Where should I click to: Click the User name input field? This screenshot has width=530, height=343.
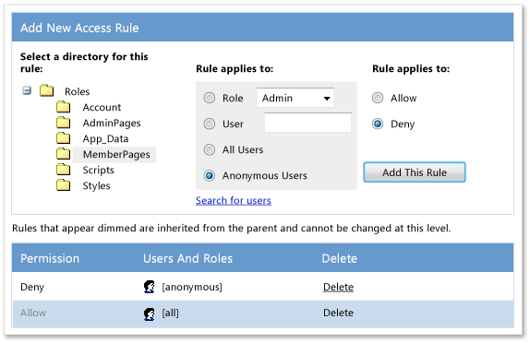click(307, 123)
